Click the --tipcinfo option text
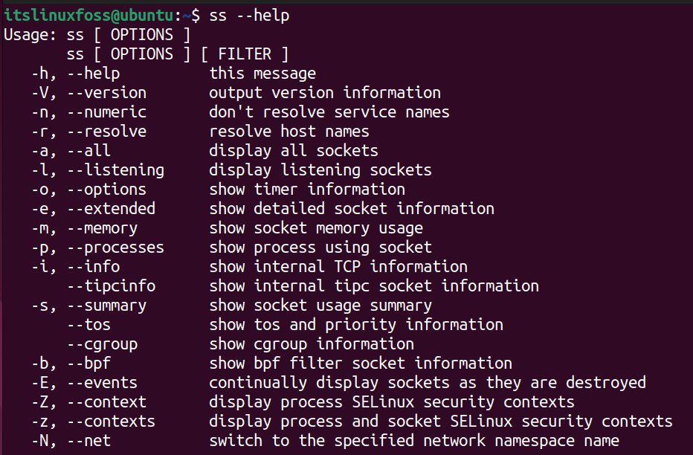The width and height of the screenshot is (693, 455). [112, 286]
